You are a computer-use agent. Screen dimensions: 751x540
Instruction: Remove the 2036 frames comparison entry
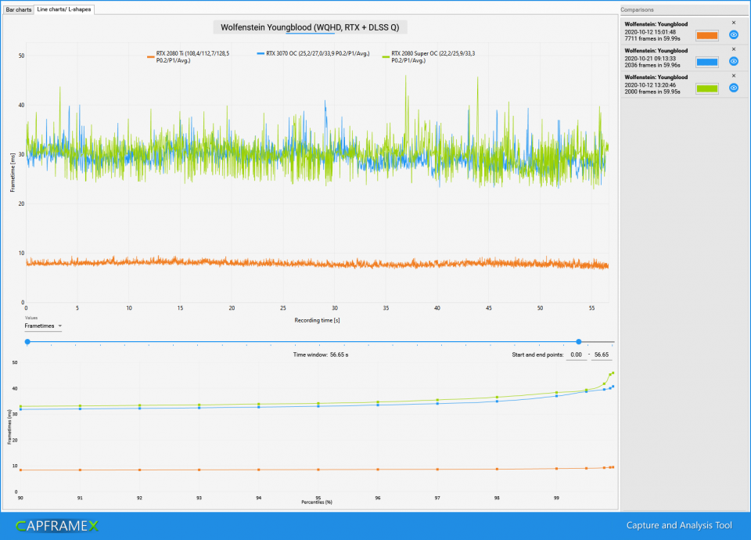(733, 49)
